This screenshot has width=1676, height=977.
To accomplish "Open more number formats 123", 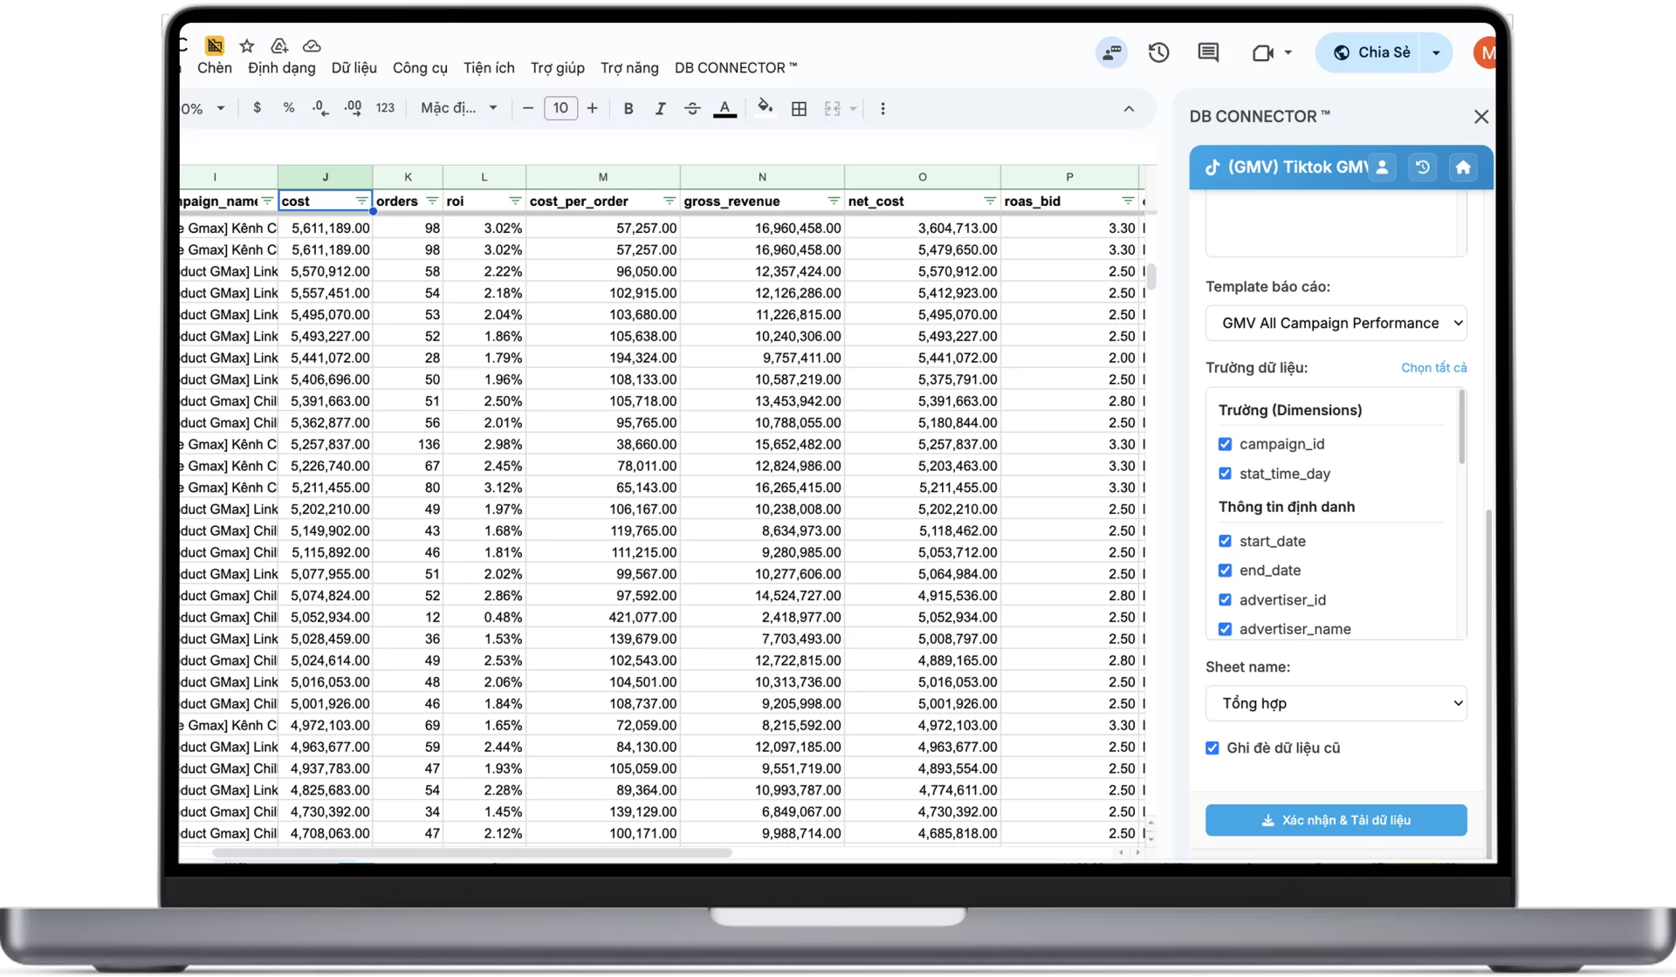I will pyautogui.click(x=385, y=108).
